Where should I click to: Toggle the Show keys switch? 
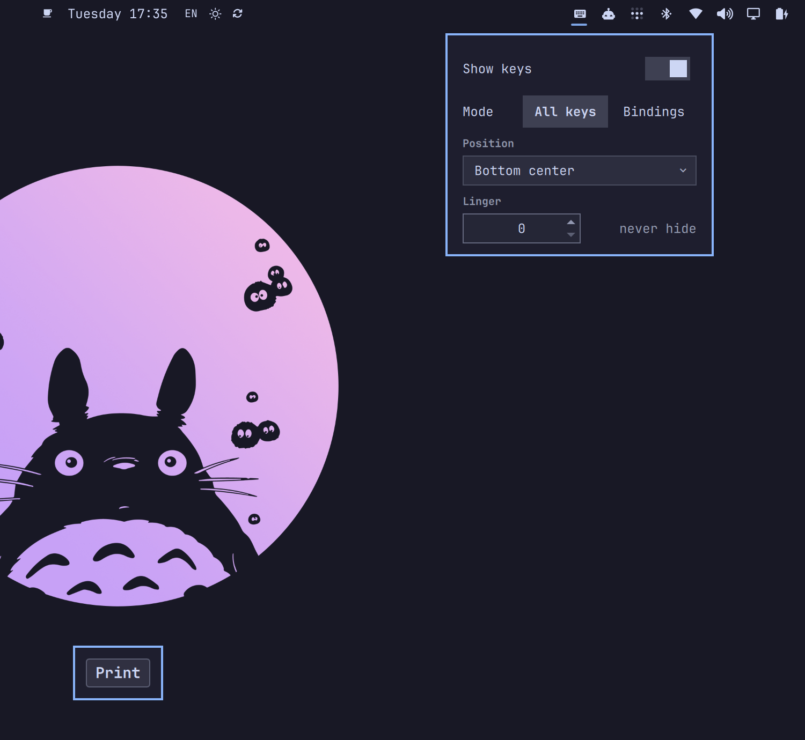click(x=668, y=69)
